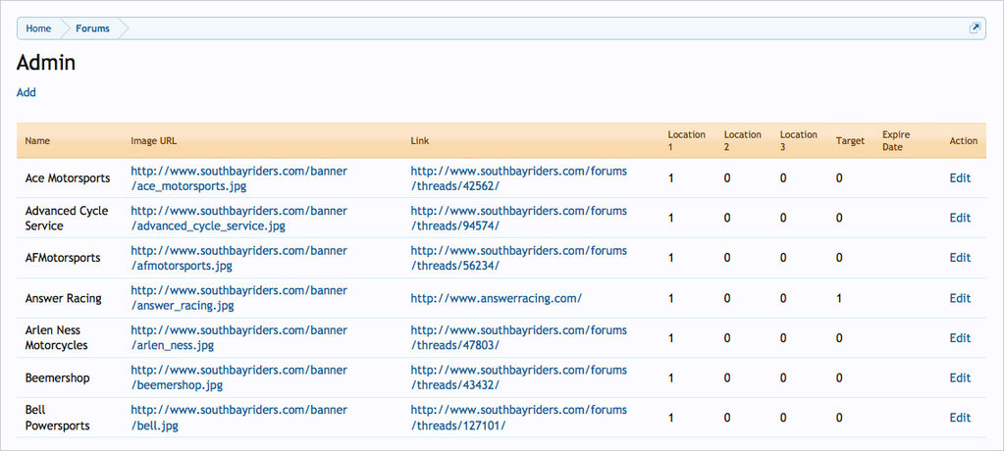The height and width of the screenshot is (451, 1004).
Task: Go to the Forums breadcrumb
Action: pos(92,28)
